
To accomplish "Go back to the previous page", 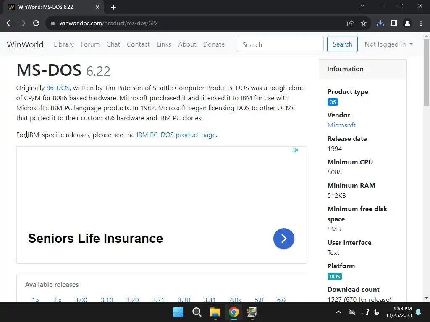I will click(x=9, y=23).
